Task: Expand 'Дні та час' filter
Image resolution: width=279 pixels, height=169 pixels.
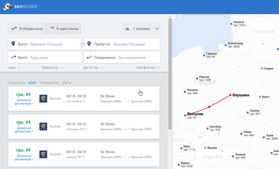Action: [93, 67]
